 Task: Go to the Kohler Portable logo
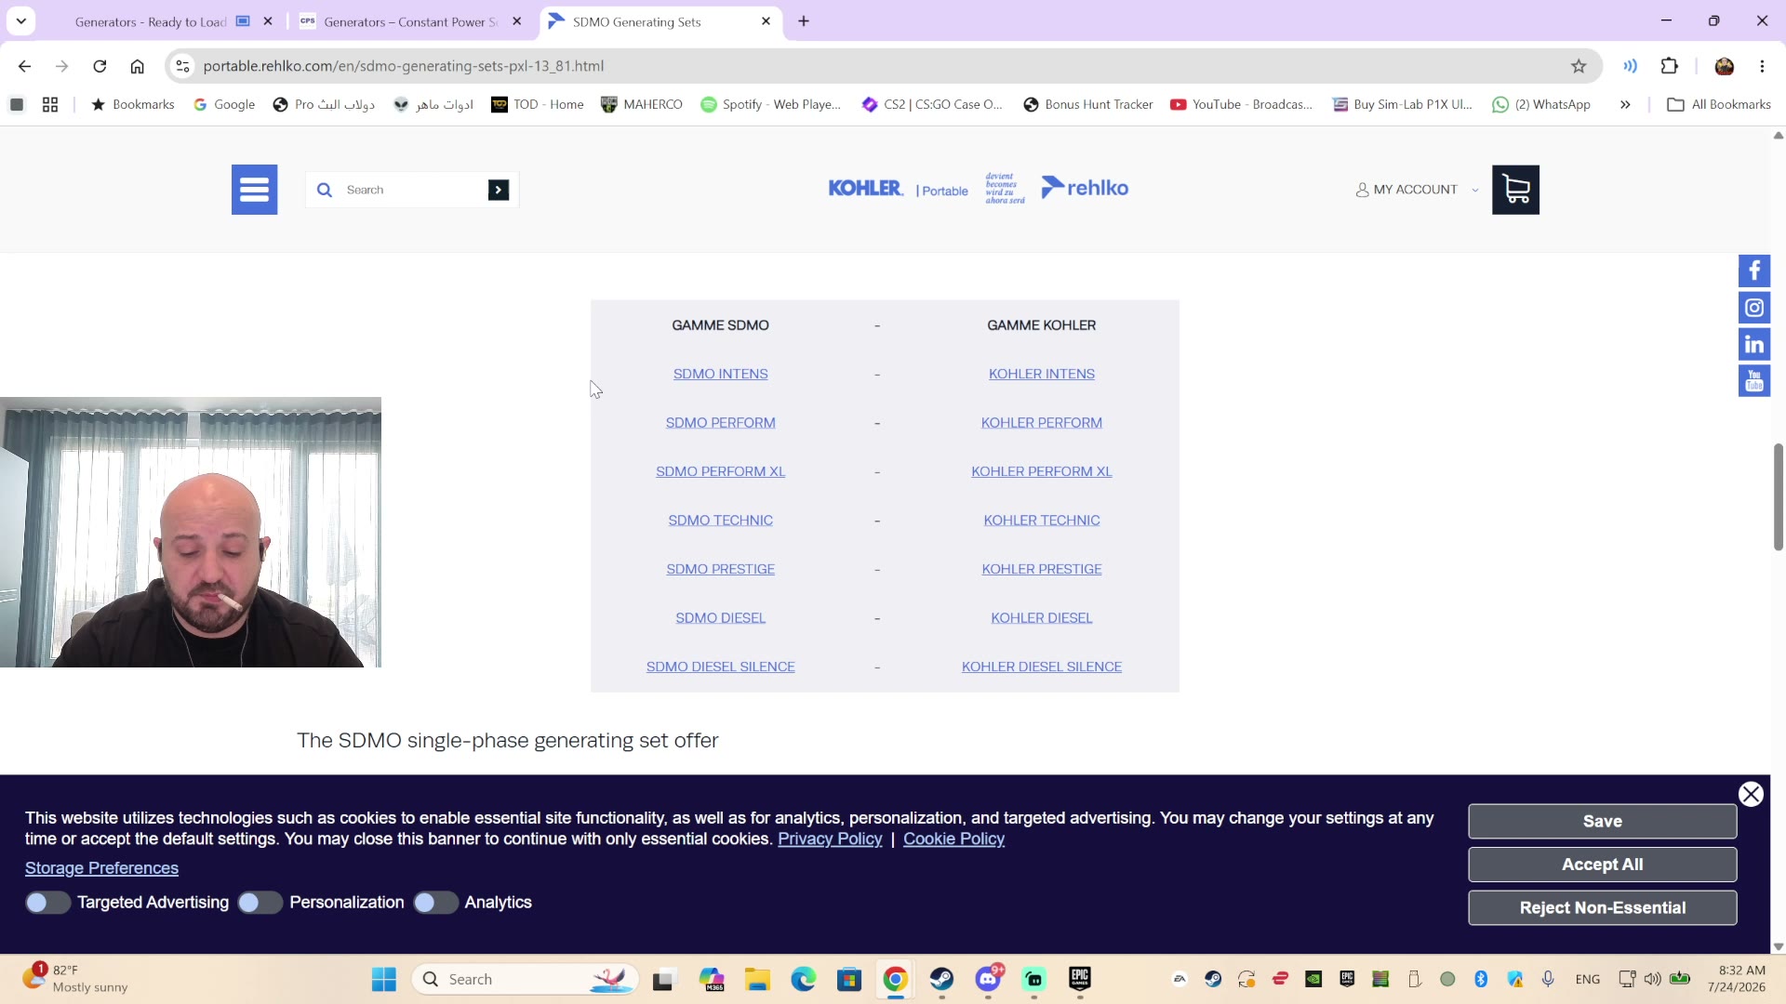898,189
